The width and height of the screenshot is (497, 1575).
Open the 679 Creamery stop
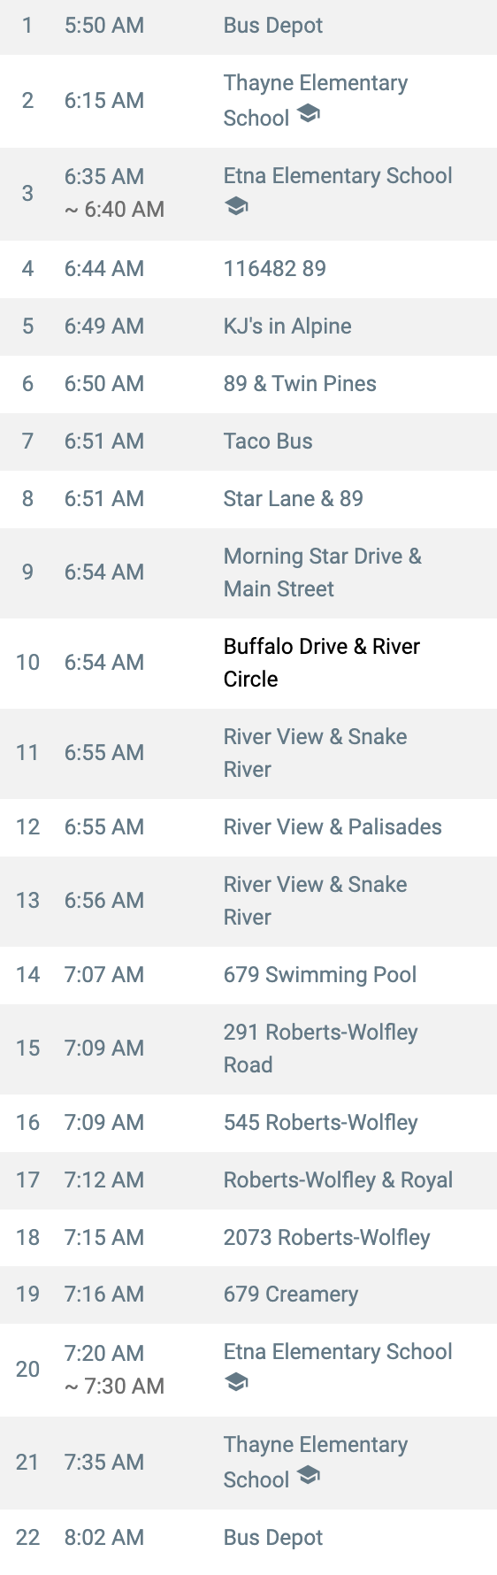[x=248, y=1295]
